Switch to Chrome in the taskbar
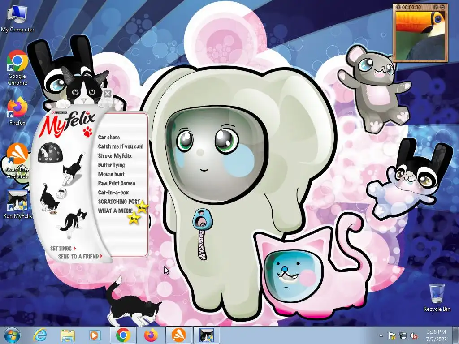 [x=123, y=335]
